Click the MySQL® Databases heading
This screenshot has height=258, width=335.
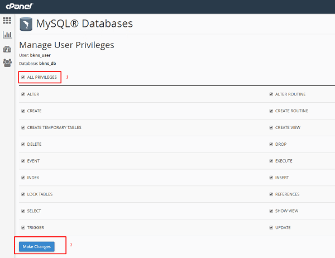84,23
